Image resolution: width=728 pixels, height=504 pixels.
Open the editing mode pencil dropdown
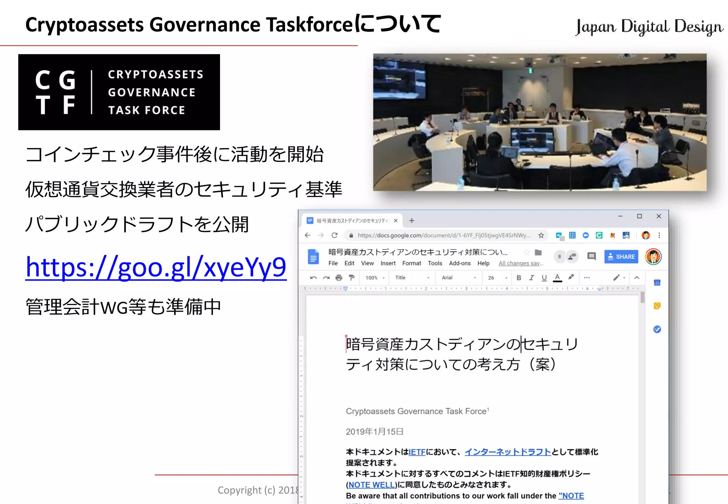pyautogui.click(x=619, y=278)
